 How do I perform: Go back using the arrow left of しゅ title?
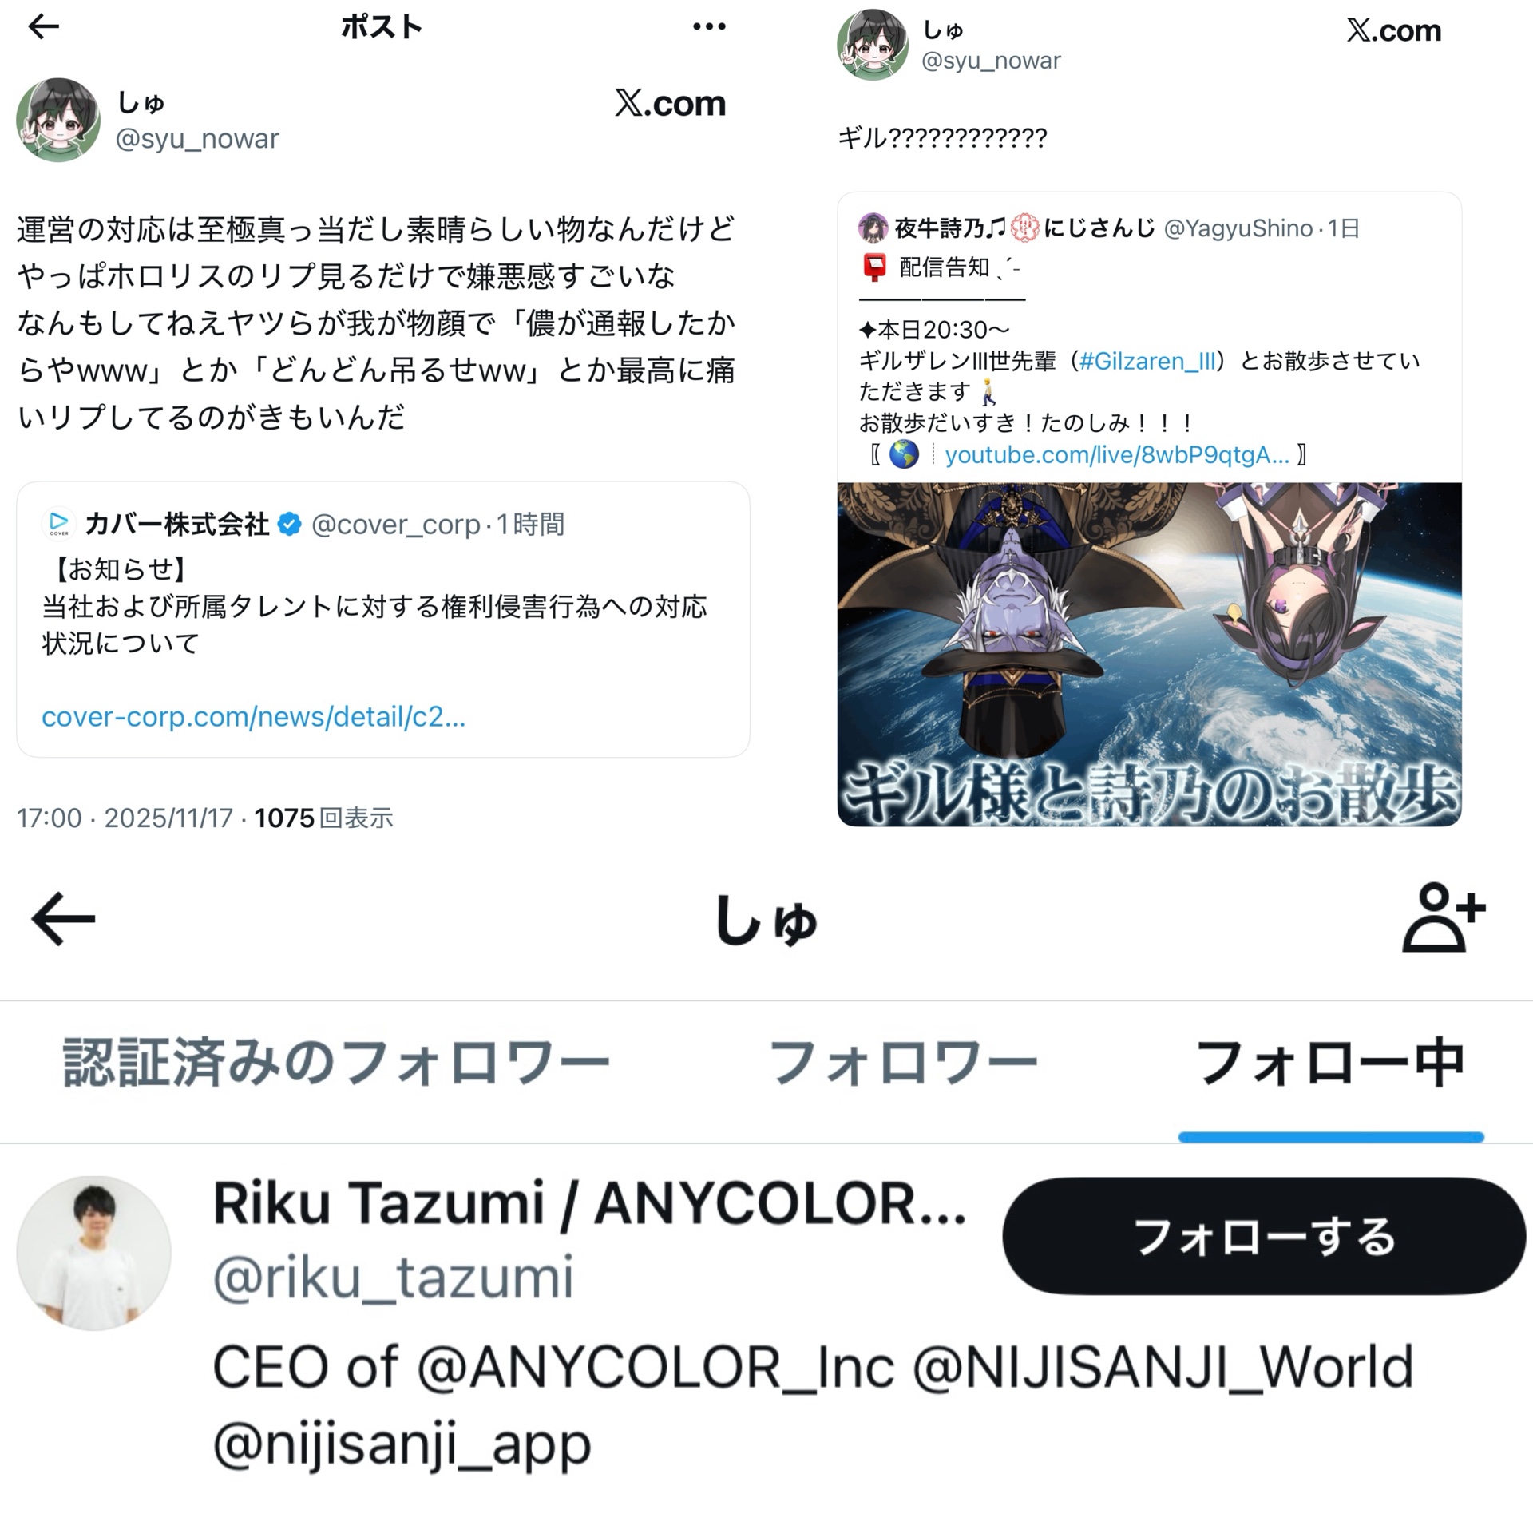[63, 919]
